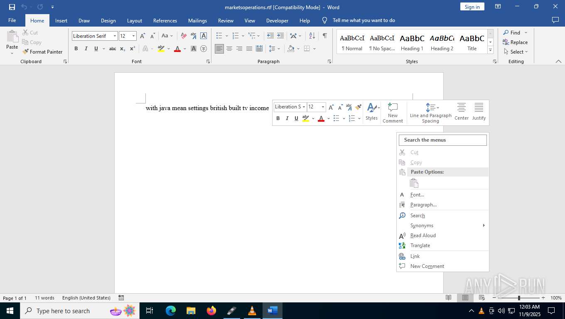The image size is (565, 319).
Task: Toggle Print Layout view in the status bar
Action: point(465,298)
